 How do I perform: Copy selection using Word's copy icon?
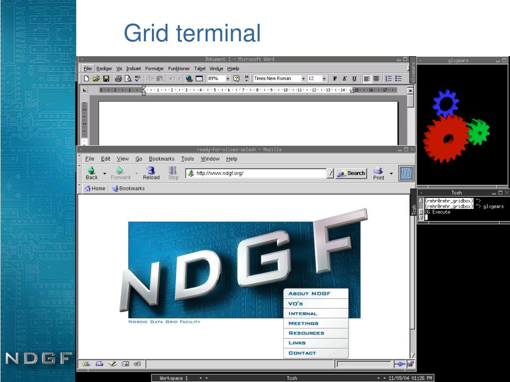(x=150, y=79)
